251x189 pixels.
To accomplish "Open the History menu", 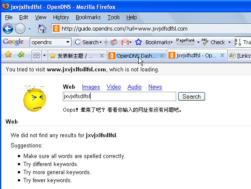I will point(61,17).
